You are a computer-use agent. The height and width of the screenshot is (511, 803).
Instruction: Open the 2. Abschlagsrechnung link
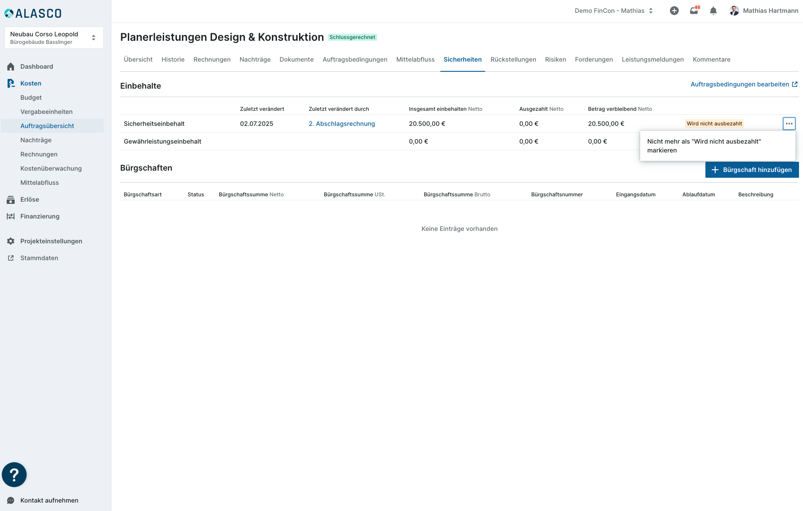tap(342, 124)
